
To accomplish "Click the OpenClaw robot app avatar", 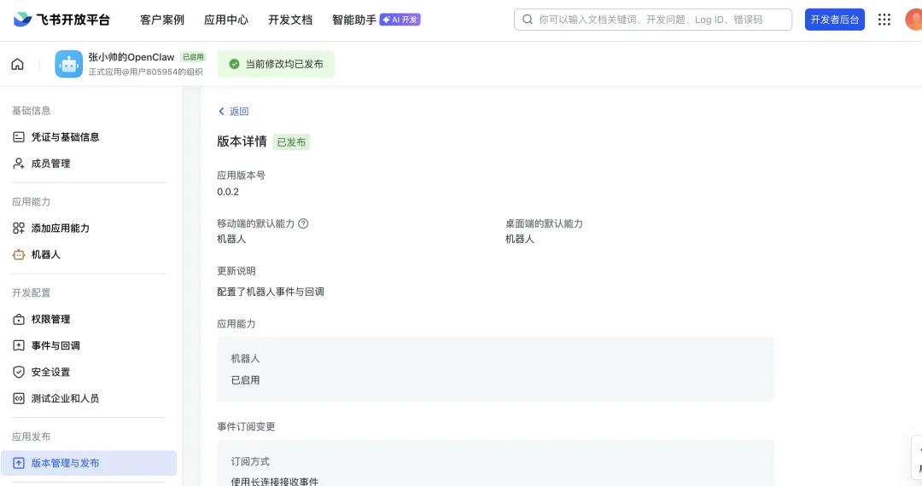I will [x=69, y=64].
